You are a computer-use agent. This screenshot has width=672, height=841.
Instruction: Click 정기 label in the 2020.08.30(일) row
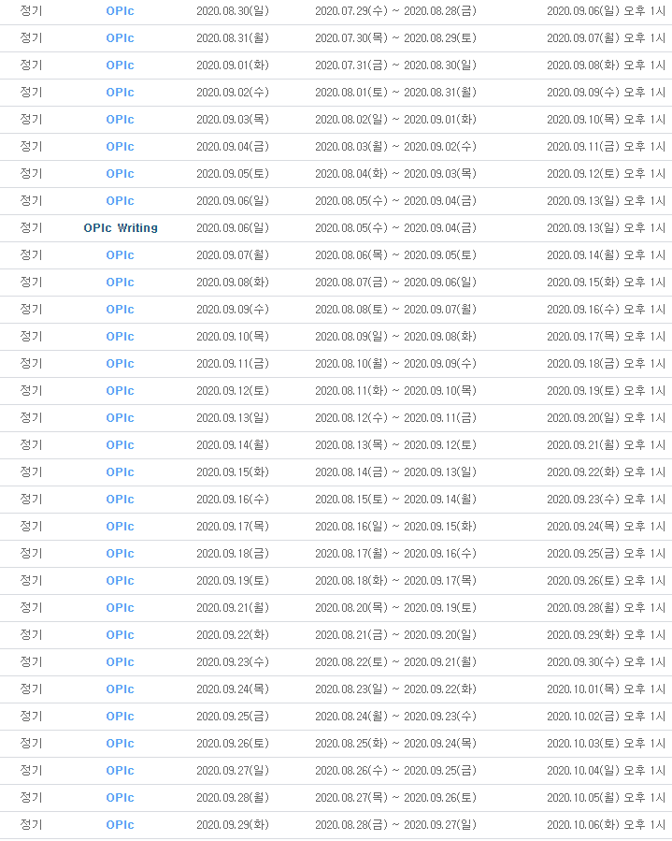click(x=31, y=11)
